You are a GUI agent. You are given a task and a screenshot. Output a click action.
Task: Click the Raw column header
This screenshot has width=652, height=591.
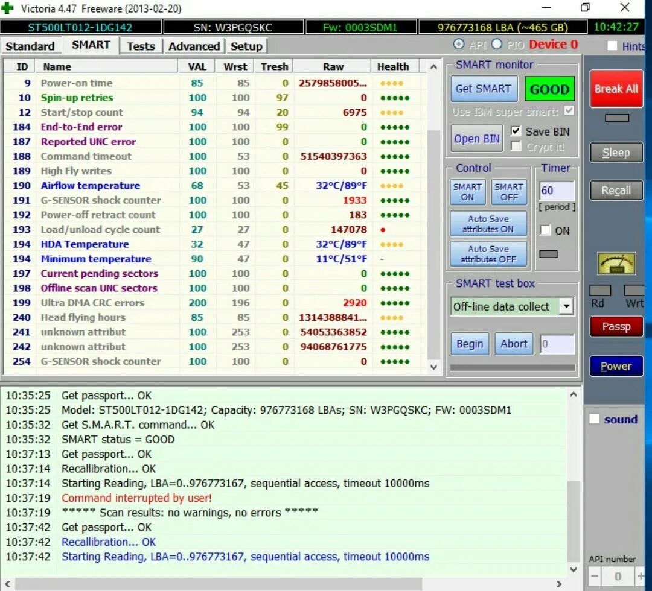(x=333, y=67)
